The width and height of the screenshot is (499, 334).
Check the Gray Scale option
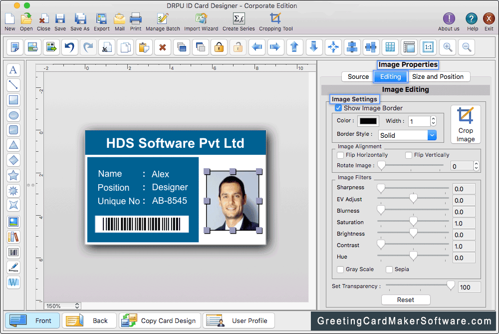[x=340, y=270]
